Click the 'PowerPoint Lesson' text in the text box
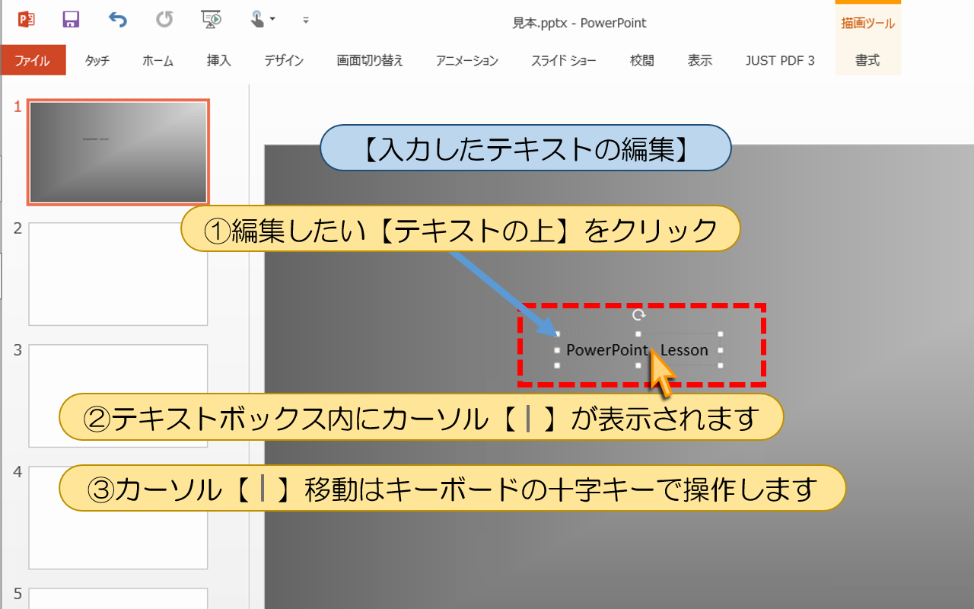Screen dimensions: 974x609 pos(637,350)
